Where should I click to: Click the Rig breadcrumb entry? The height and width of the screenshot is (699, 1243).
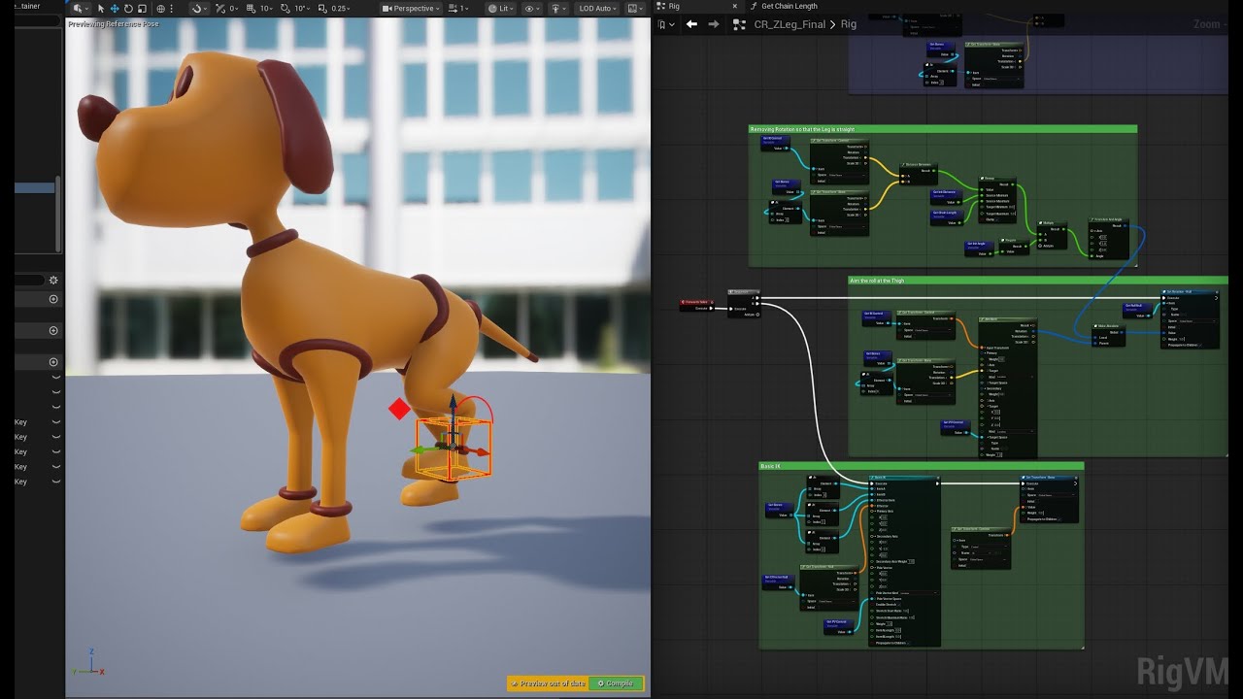[x=849, y=24]
